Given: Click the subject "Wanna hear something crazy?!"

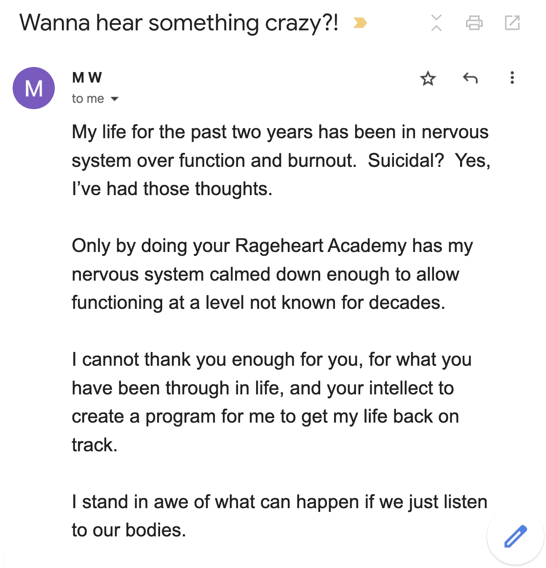Looking at the screenshot, I should point(179,23).
